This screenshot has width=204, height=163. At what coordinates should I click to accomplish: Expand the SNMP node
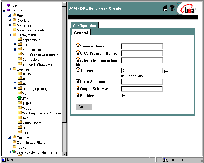15,103
